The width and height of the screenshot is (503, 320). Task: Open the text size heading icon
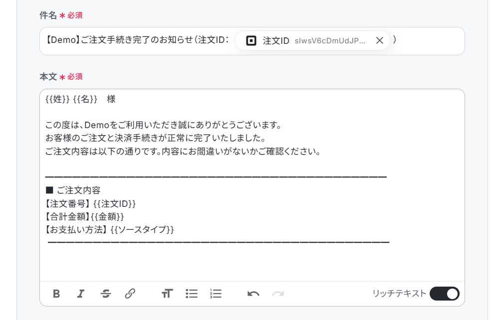pyautogui.click(x=167, y=294)
